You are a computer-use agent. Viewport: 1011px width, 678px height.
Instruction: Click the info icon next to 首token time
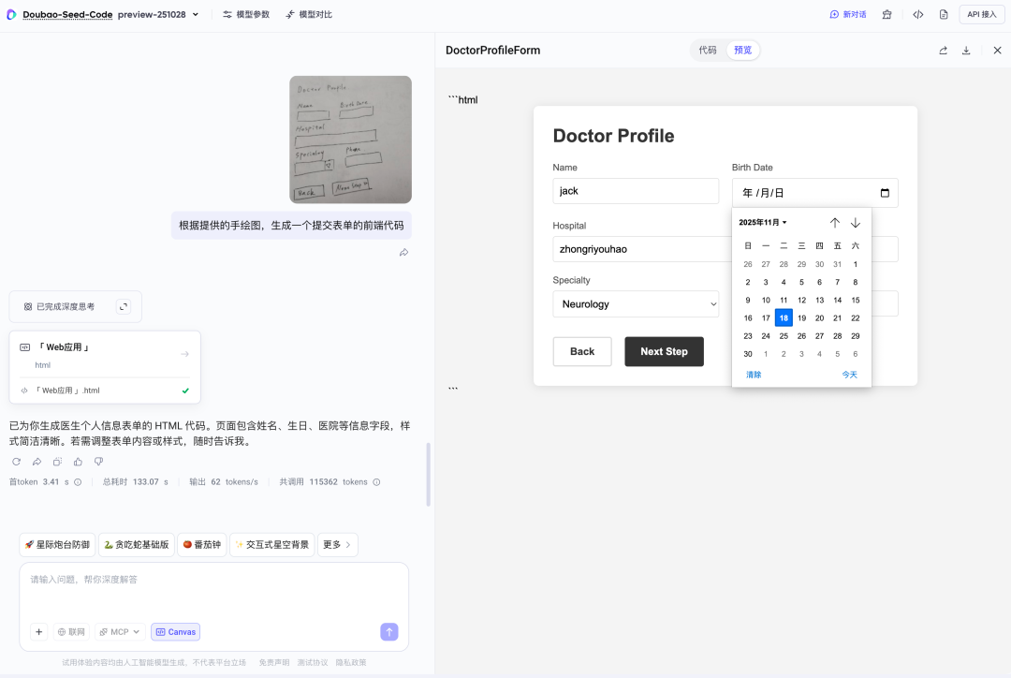coord(78,482)
